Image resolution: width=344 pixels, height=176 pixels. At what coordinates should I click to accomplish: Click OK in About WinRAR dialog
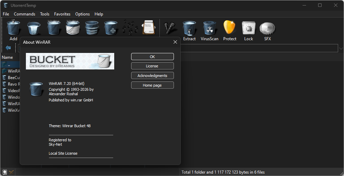(x=153, y=57)
